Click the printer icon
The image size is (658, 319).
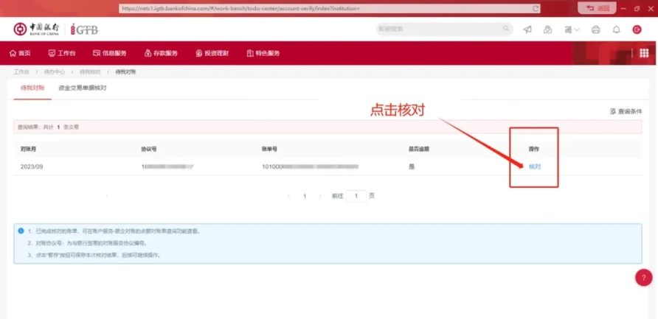[595, 29]
